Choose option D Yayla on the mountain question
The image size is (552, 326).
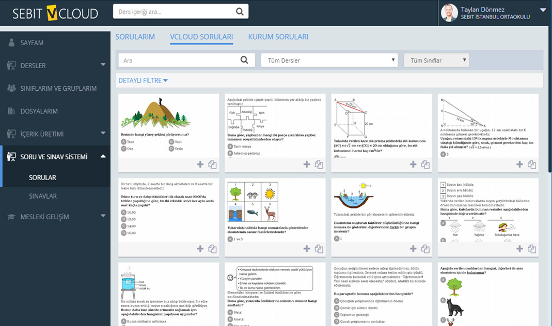(171, 149)
